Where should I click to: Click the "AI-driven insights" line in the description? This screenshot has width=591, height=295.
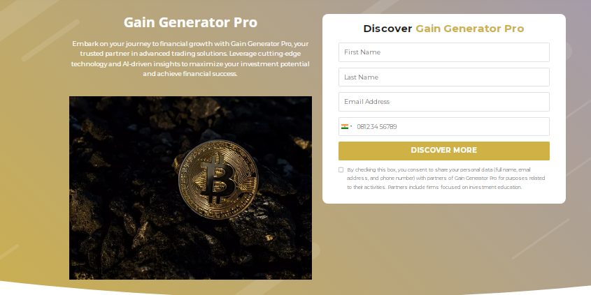click(190, 64)
